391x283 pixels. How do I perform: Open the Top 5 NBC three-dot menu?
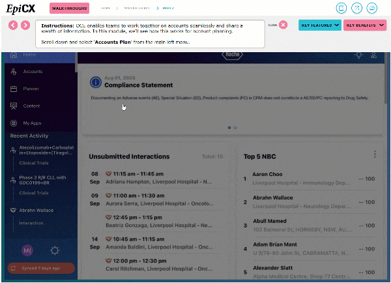click(375, 155)
